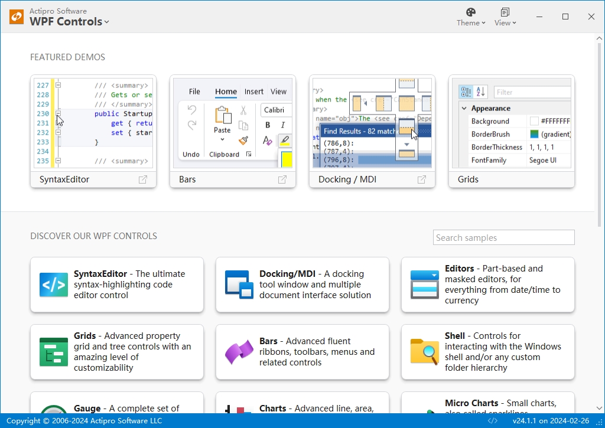
Task: Click the Grids demo caption label
Action: pyautogui.click(x=468, y=179)
